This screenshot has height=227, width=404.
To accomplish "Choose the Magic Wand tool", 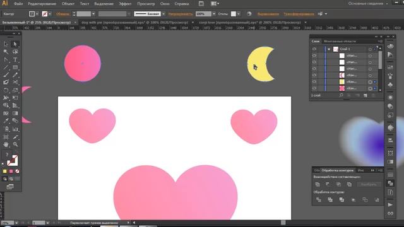I will (x=6, y=52).
